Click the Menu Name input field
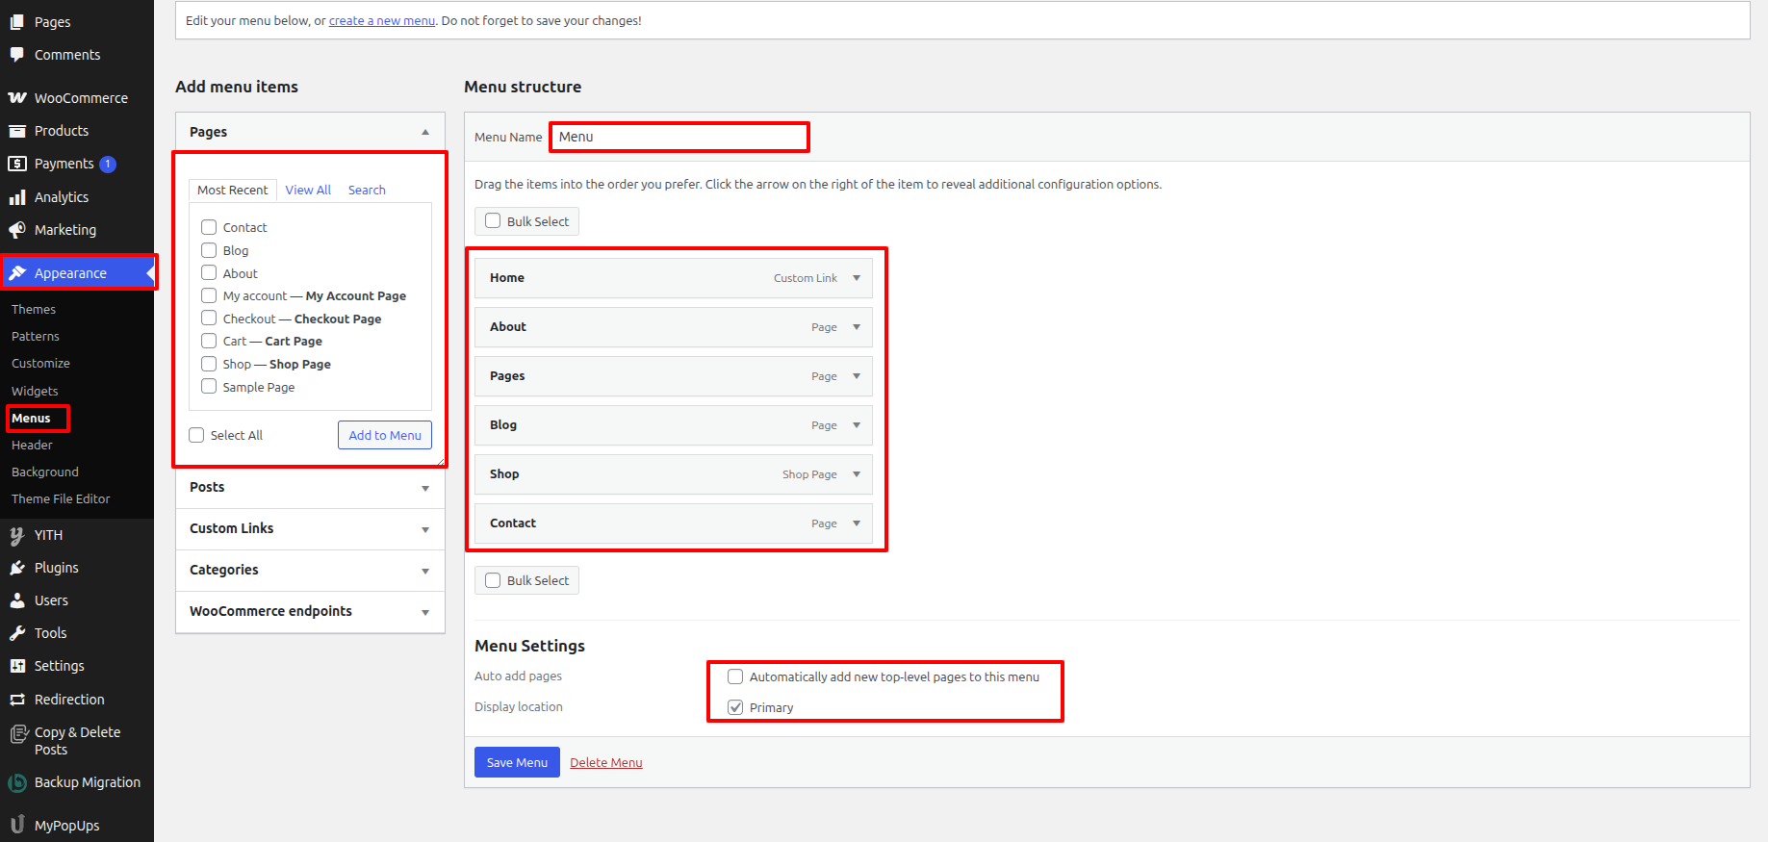This screenshot has width=1768, height=842. (x=679, y=137)
